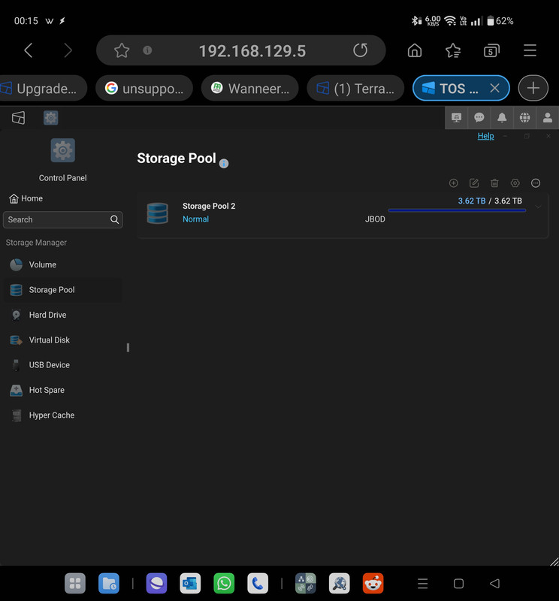Switch to the (1) Terra... tab

(355, 88)
